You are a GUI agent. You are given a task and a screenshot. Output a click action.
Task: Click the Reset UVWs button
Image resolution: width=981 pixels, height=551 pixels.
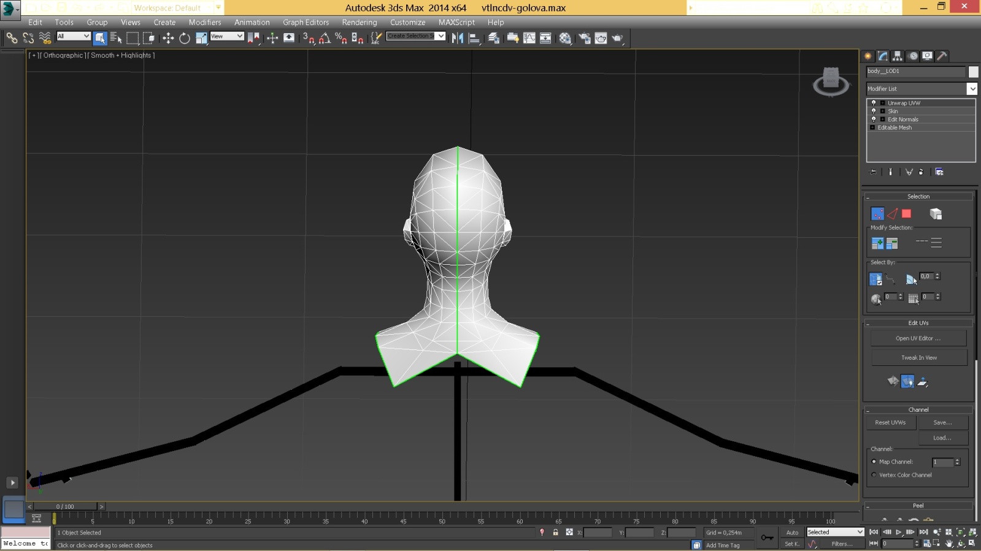tap(890, 423)
